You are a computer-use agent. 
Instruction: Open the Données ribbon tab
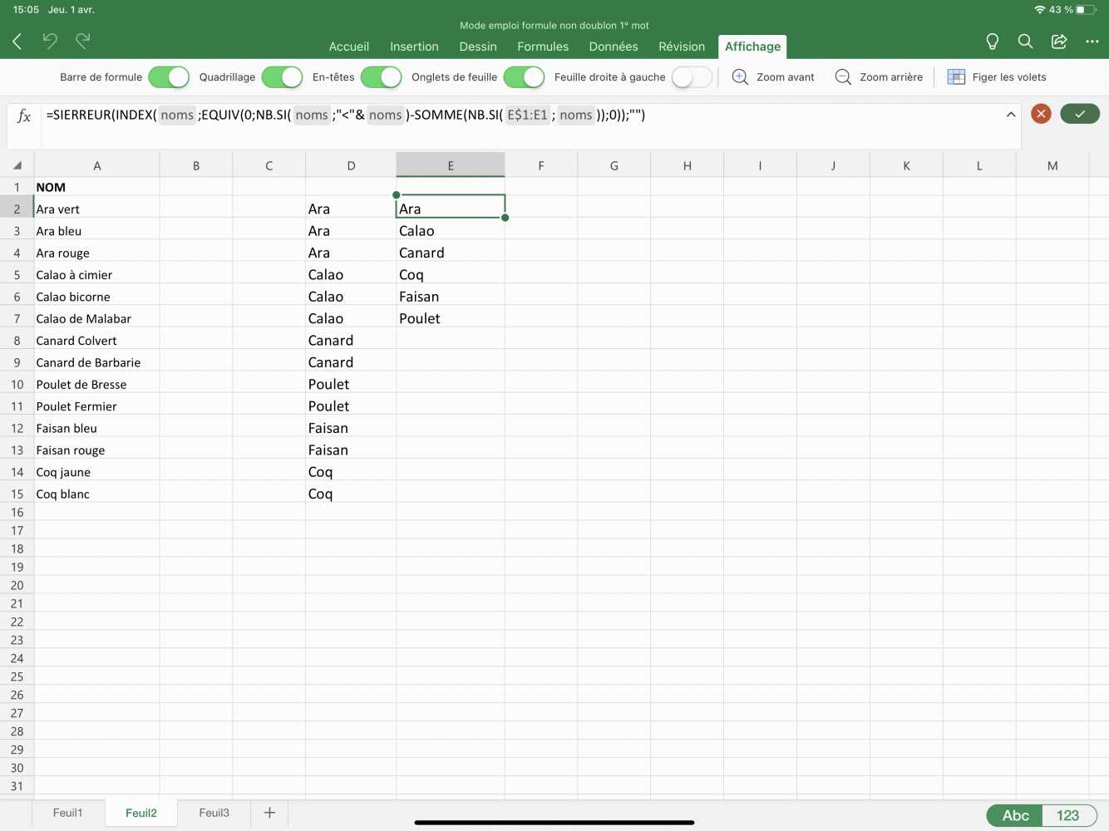click(x=614, y=47)
